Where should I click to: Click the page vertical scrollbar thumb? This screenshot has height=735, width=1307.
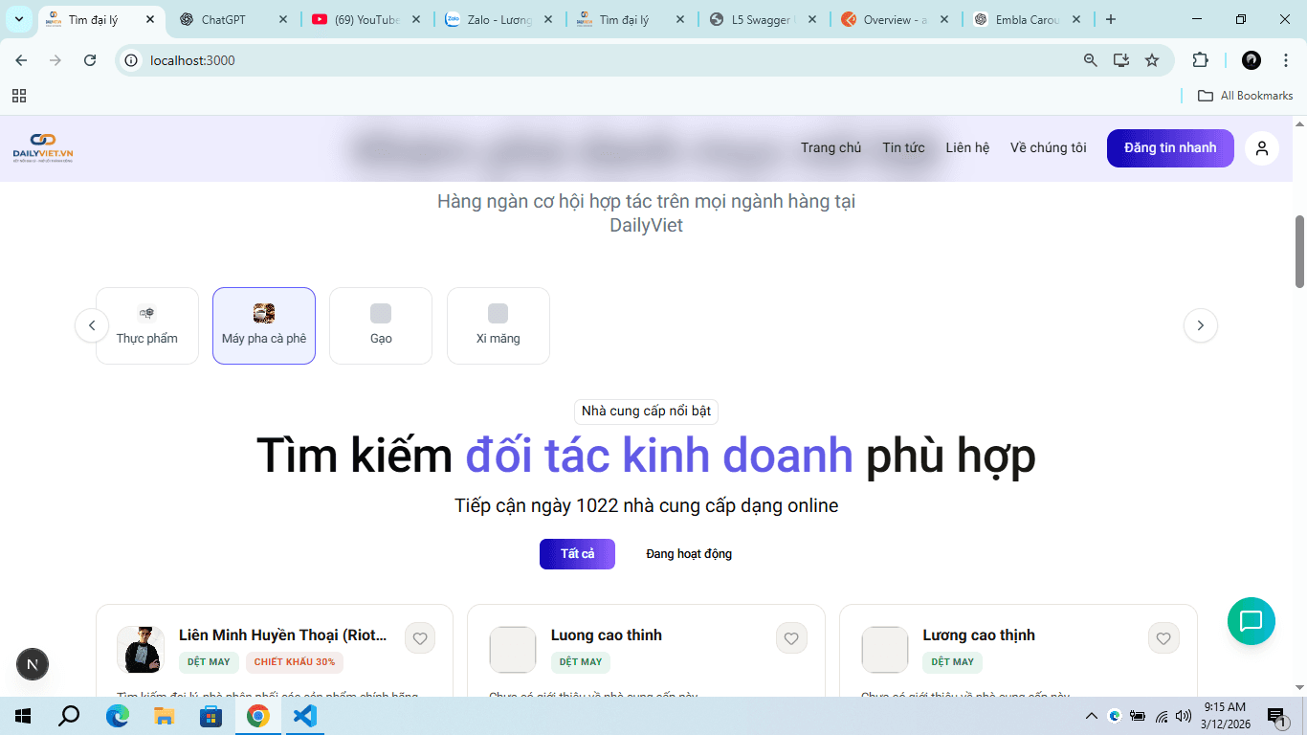tap(1299, 251)
